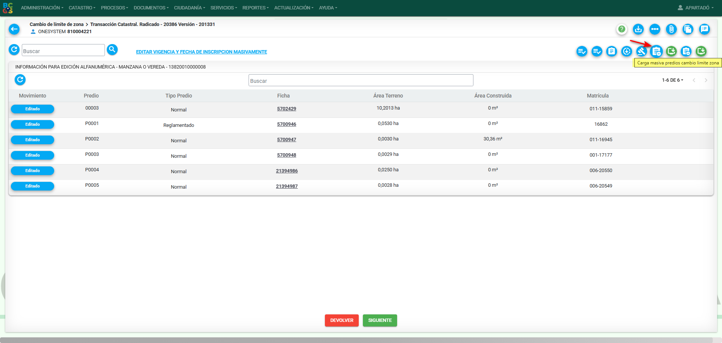
Task: Click Cambio de límite de zona breadcrumb
Action: 56,24
